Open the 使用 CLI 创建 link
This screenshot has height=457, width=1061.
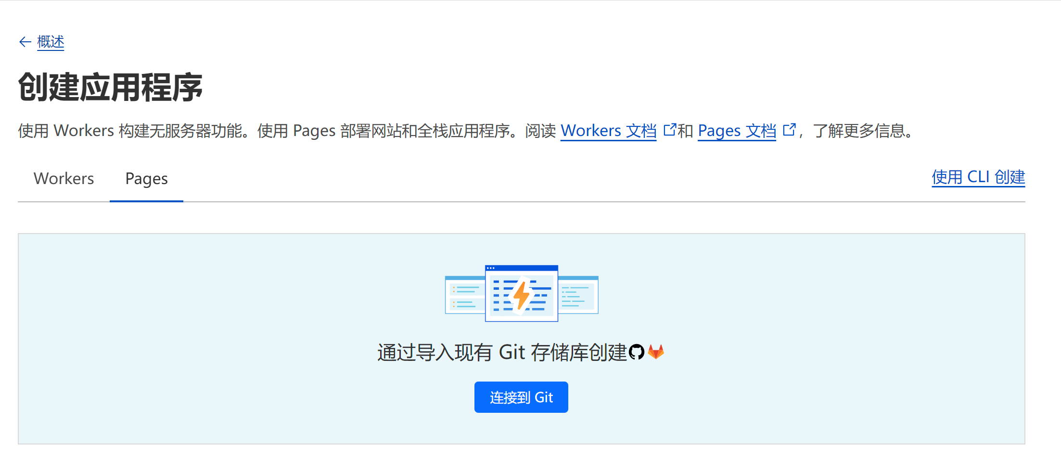pyautogui.click(x=978, y=177)
